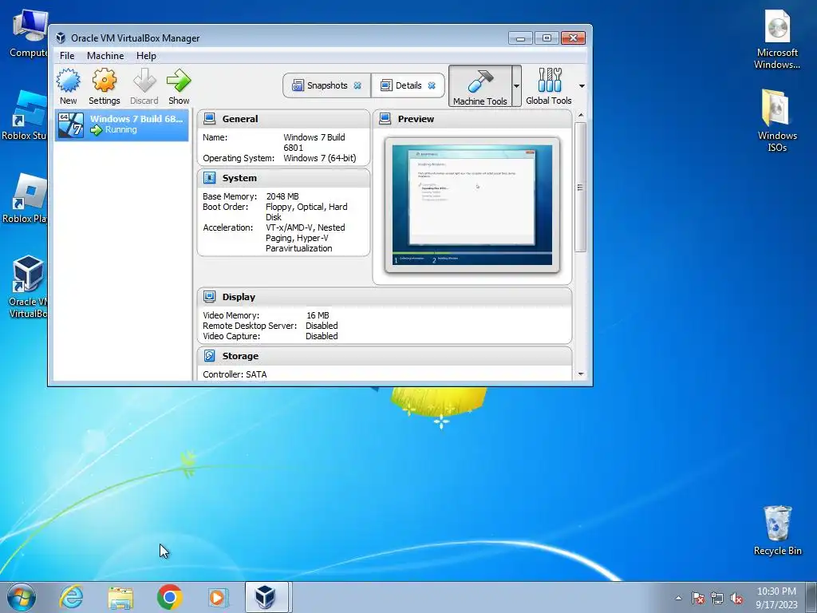Open the Windows Start button

point(21,597)
